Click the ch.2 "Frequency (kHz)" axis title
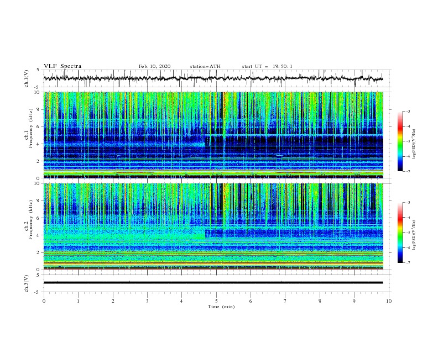 30,220
